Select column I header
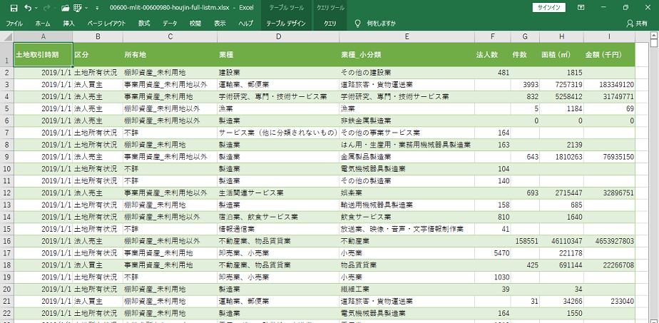659x323 pixels. point(609,36)
